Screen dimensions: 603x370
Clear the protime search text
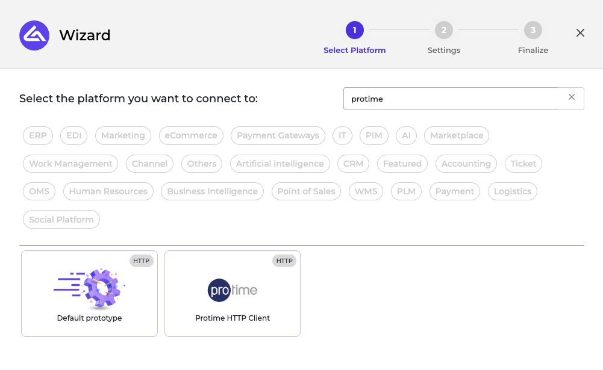coord(572,97)
